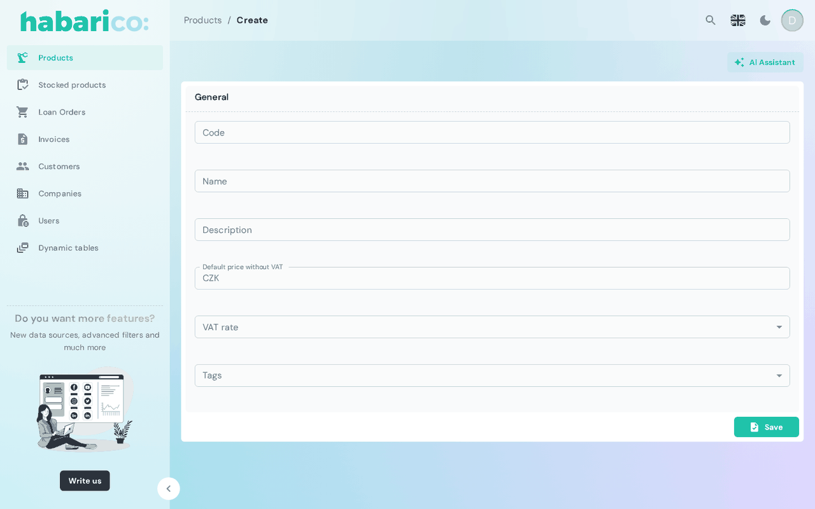This screenshot has width=815, height=509.
Task: Open the Invoices menu item
Action: [85, 139]
